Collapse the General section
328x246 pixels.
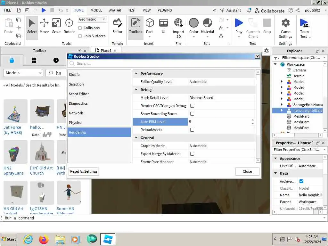136,138
